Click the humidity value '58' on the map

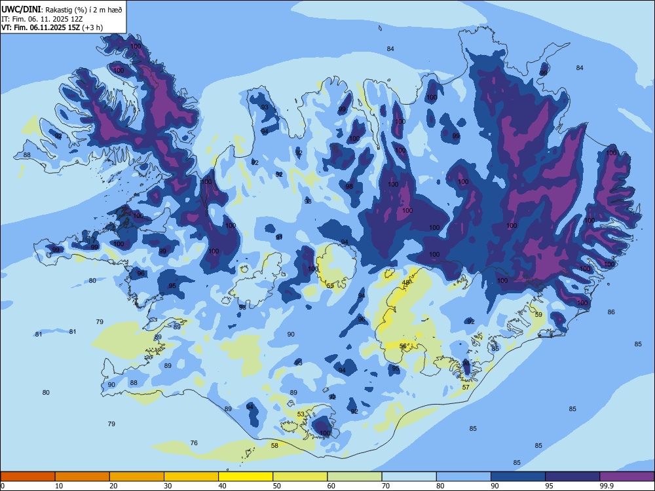(274, 445)
